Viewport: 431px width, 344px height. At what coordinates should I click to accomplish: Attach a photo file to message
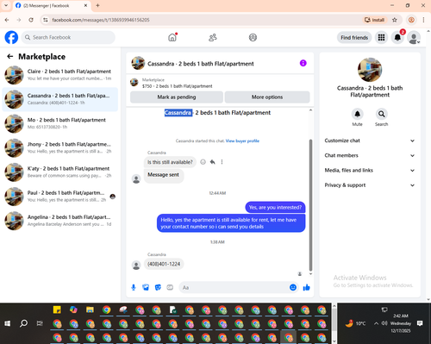(146, 287)
